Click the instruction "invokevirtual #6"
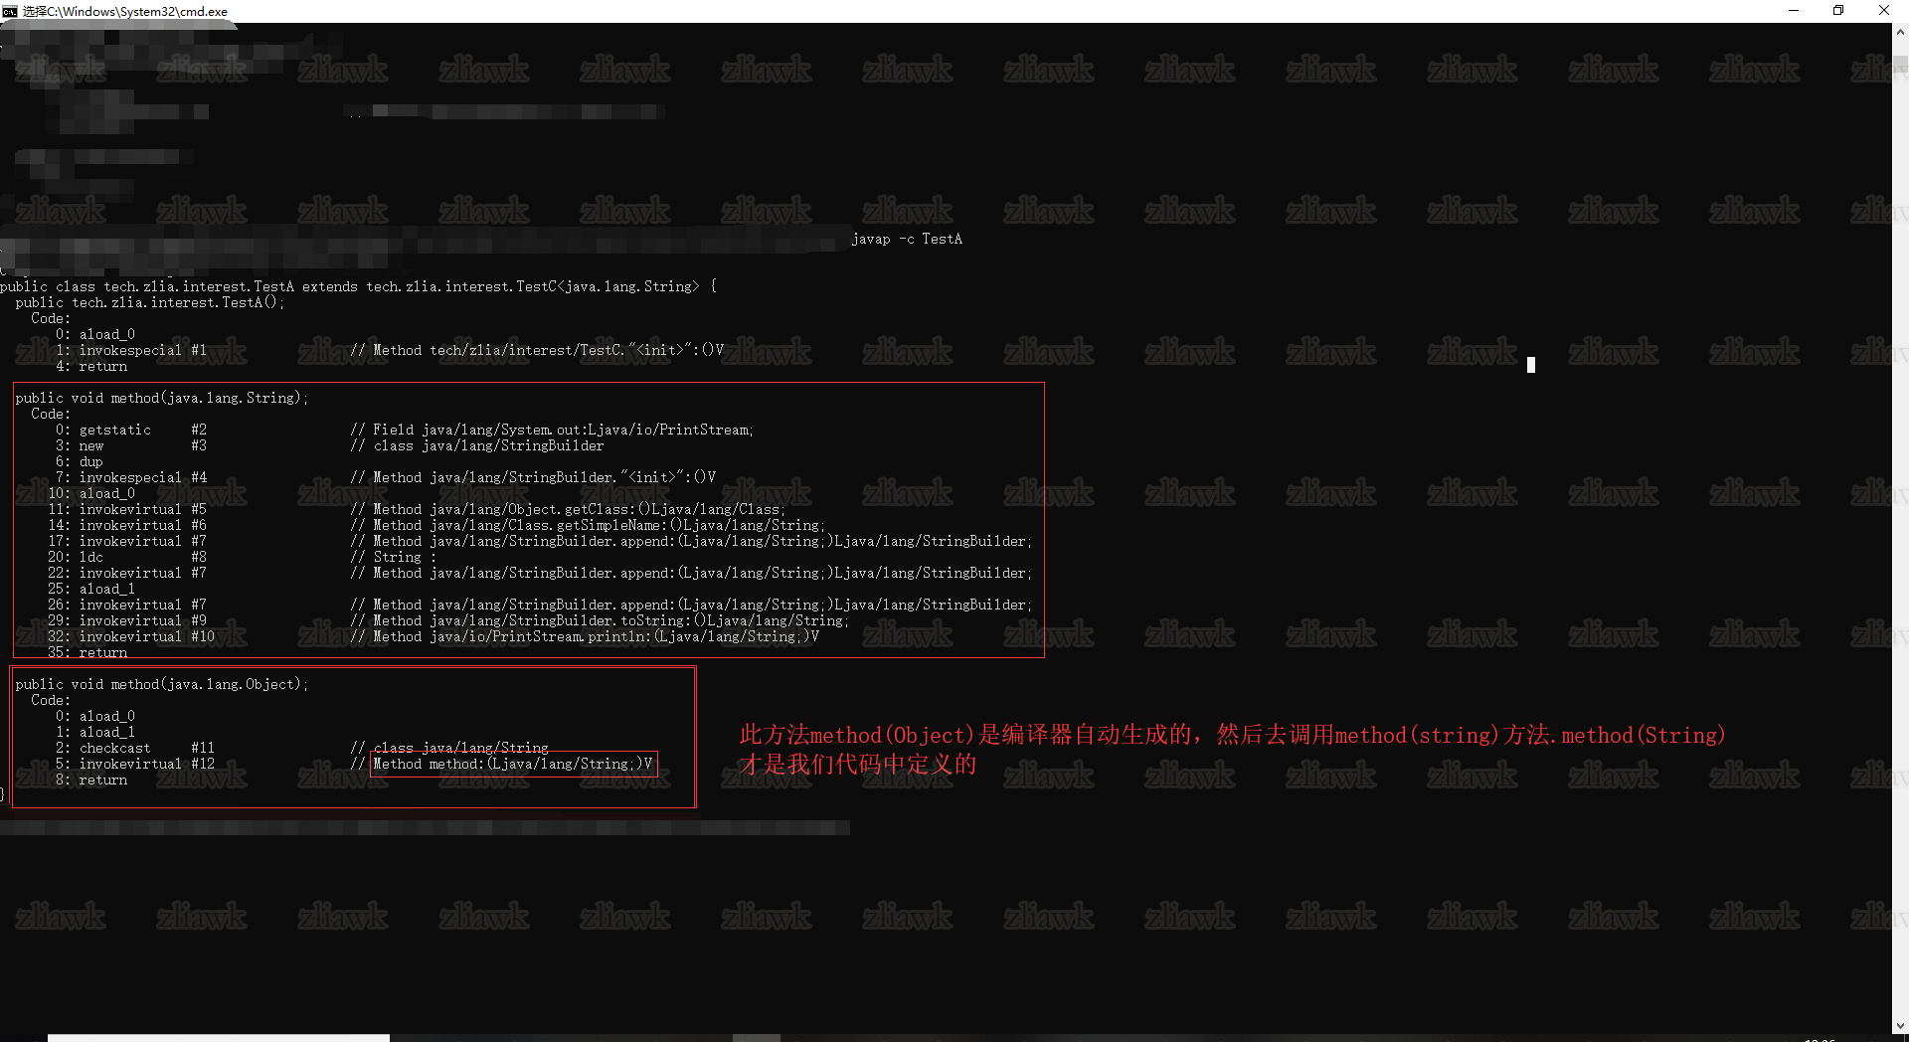This screenshot has height=1042, width=1909. [x=143, y=526]
